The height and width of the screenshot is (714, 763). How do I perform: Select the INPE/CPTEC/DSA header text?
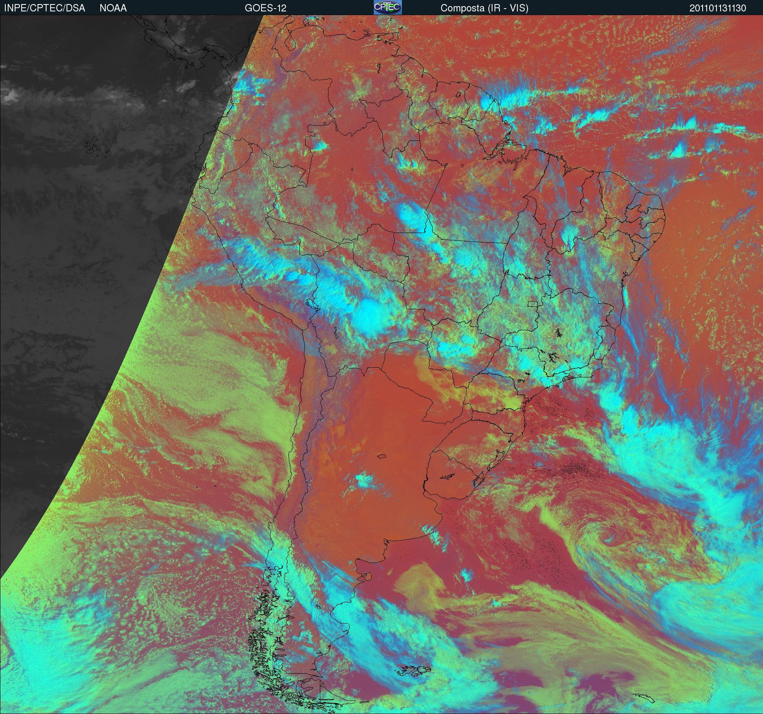coord(44,8)
